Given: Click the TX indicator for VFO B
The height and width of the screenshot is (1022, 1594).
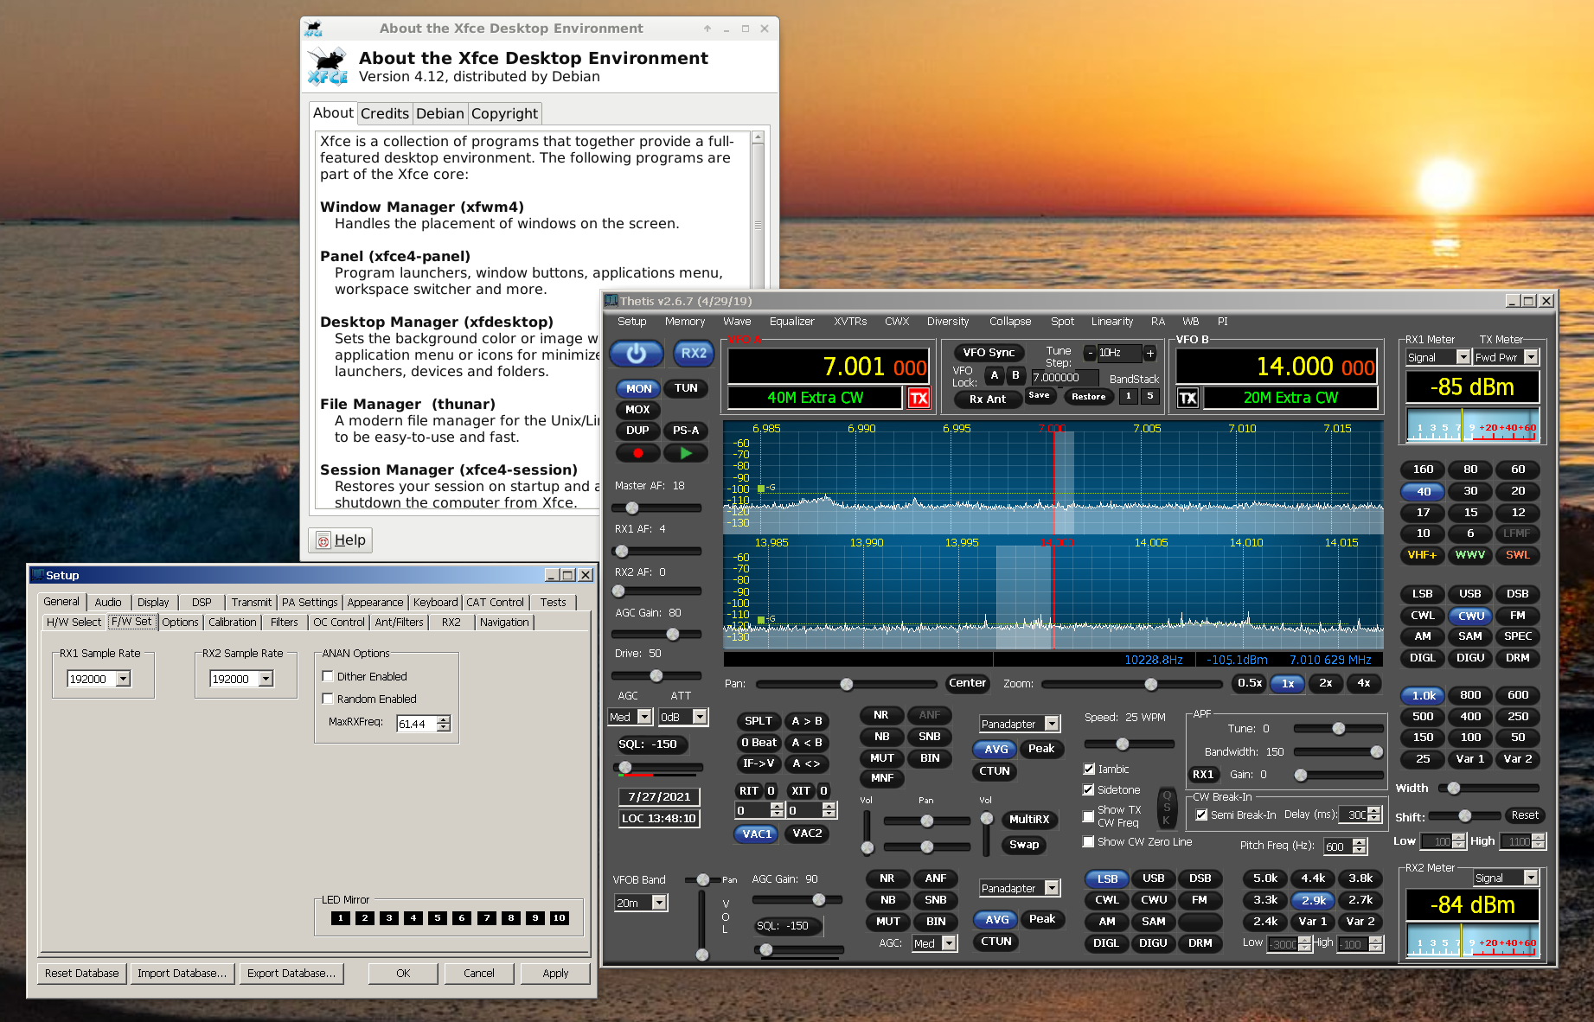Looking at the screenshot, I should (x=1188, y=398).
